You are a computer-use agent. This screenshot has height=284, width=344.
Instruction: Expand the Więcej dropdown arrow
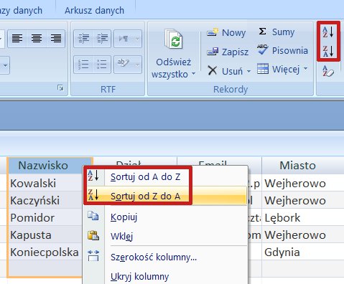point(306,69)
